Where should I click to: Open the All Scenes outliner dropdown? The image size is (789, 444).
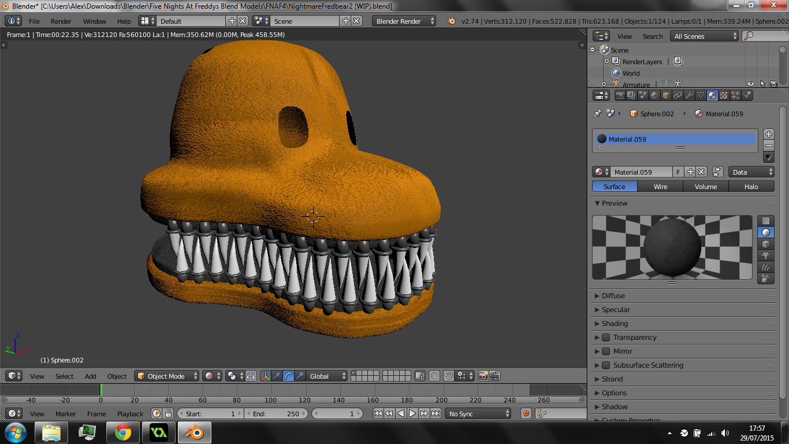[705, 36]
